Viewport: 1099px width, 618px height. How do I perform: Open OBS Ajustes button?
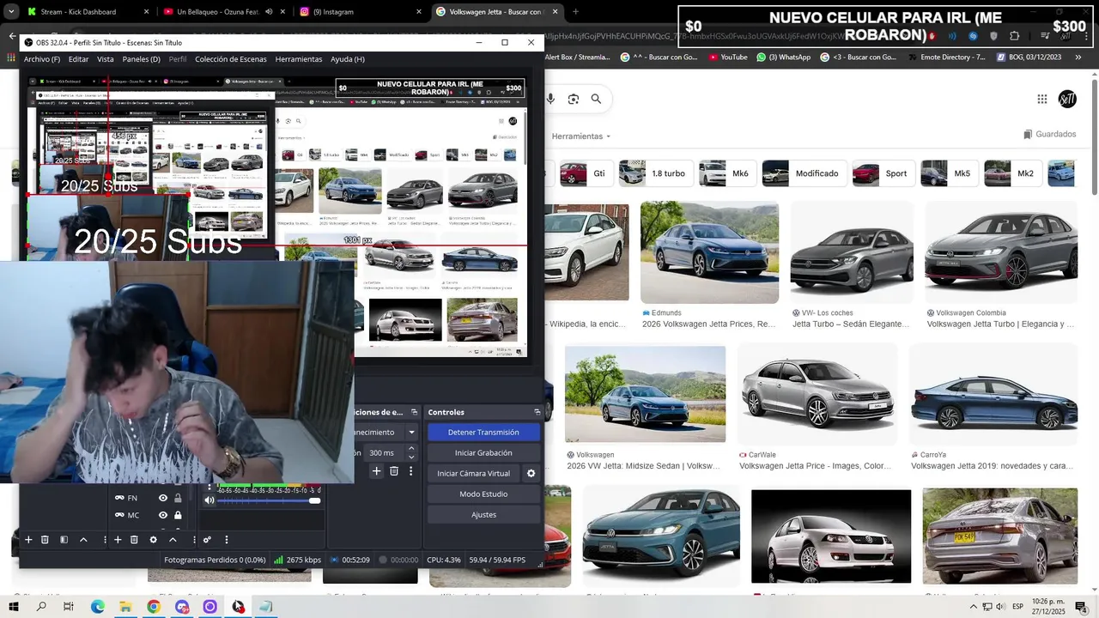click(x=483, y=515)
